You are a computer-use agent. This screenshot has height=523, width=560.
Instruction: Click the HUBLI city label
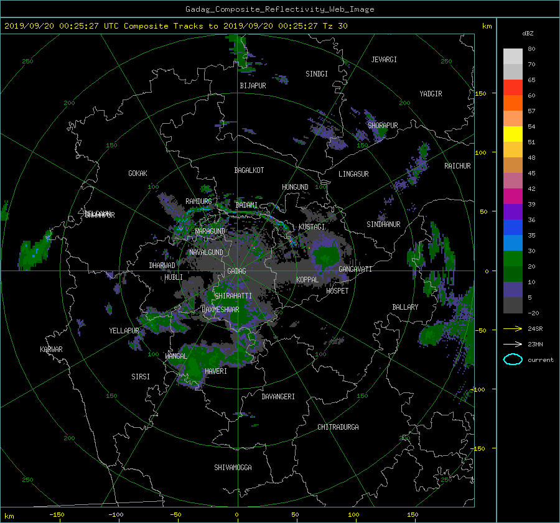[x=174, y=277]
